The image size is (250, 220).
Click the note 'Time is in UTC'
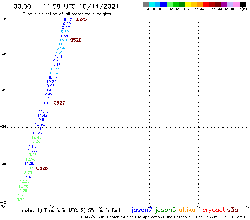point(61,210)
